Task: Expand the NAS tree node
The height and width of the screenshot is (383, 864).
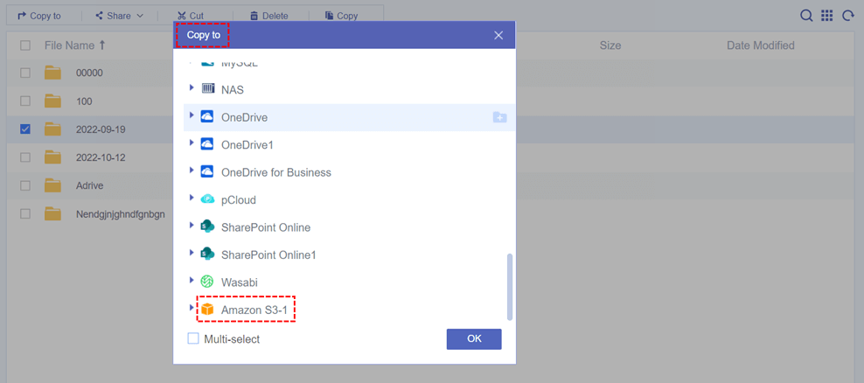Action: click(192, 87)
